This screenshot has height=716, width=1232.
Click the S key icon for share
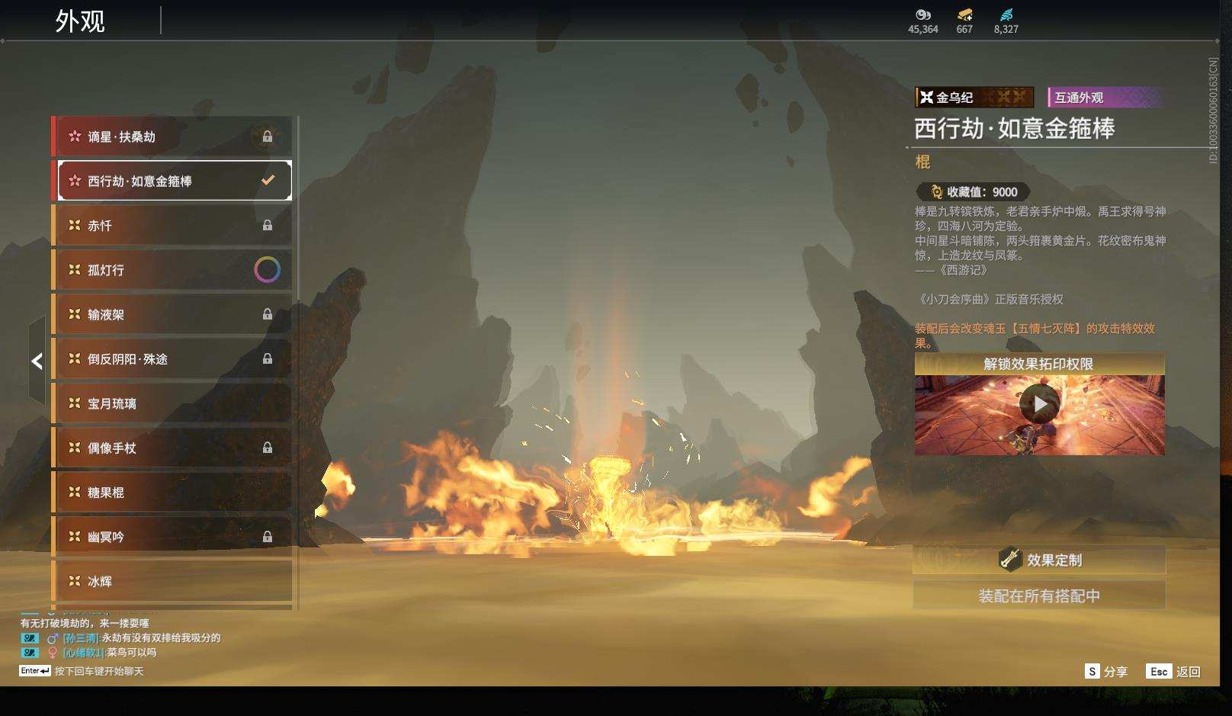[x=1092, y=671]
